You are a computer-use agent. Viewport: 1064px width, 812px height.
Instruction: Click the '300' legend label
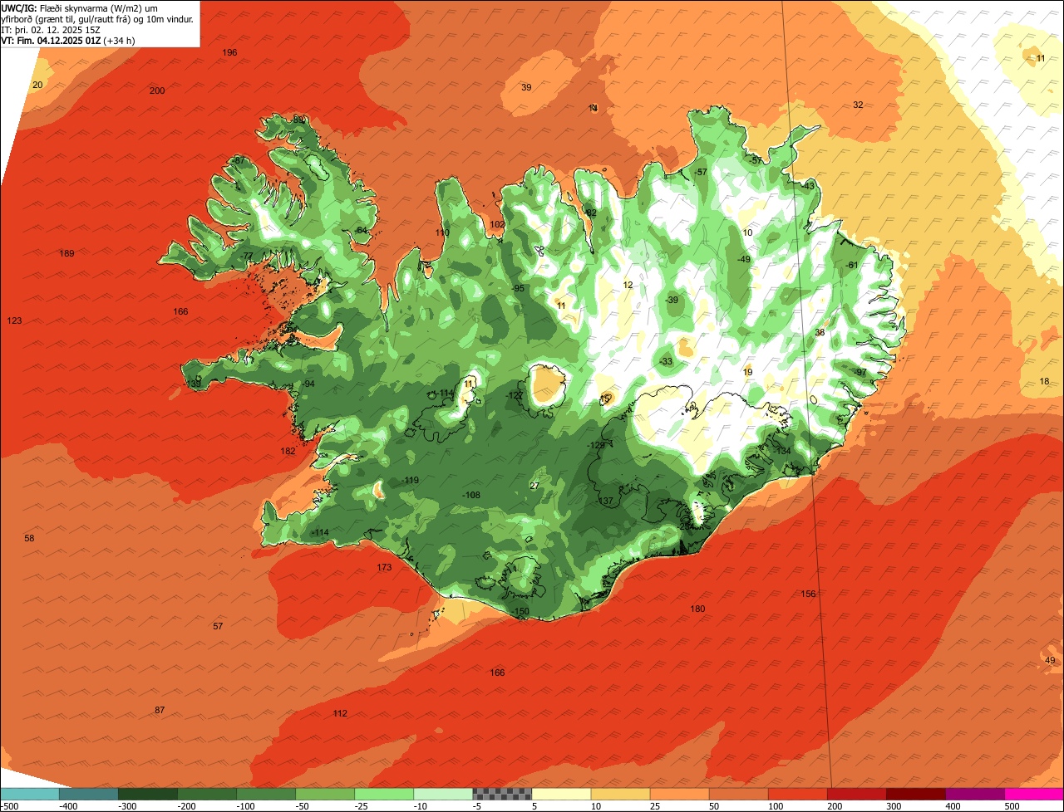click(894, 806)
